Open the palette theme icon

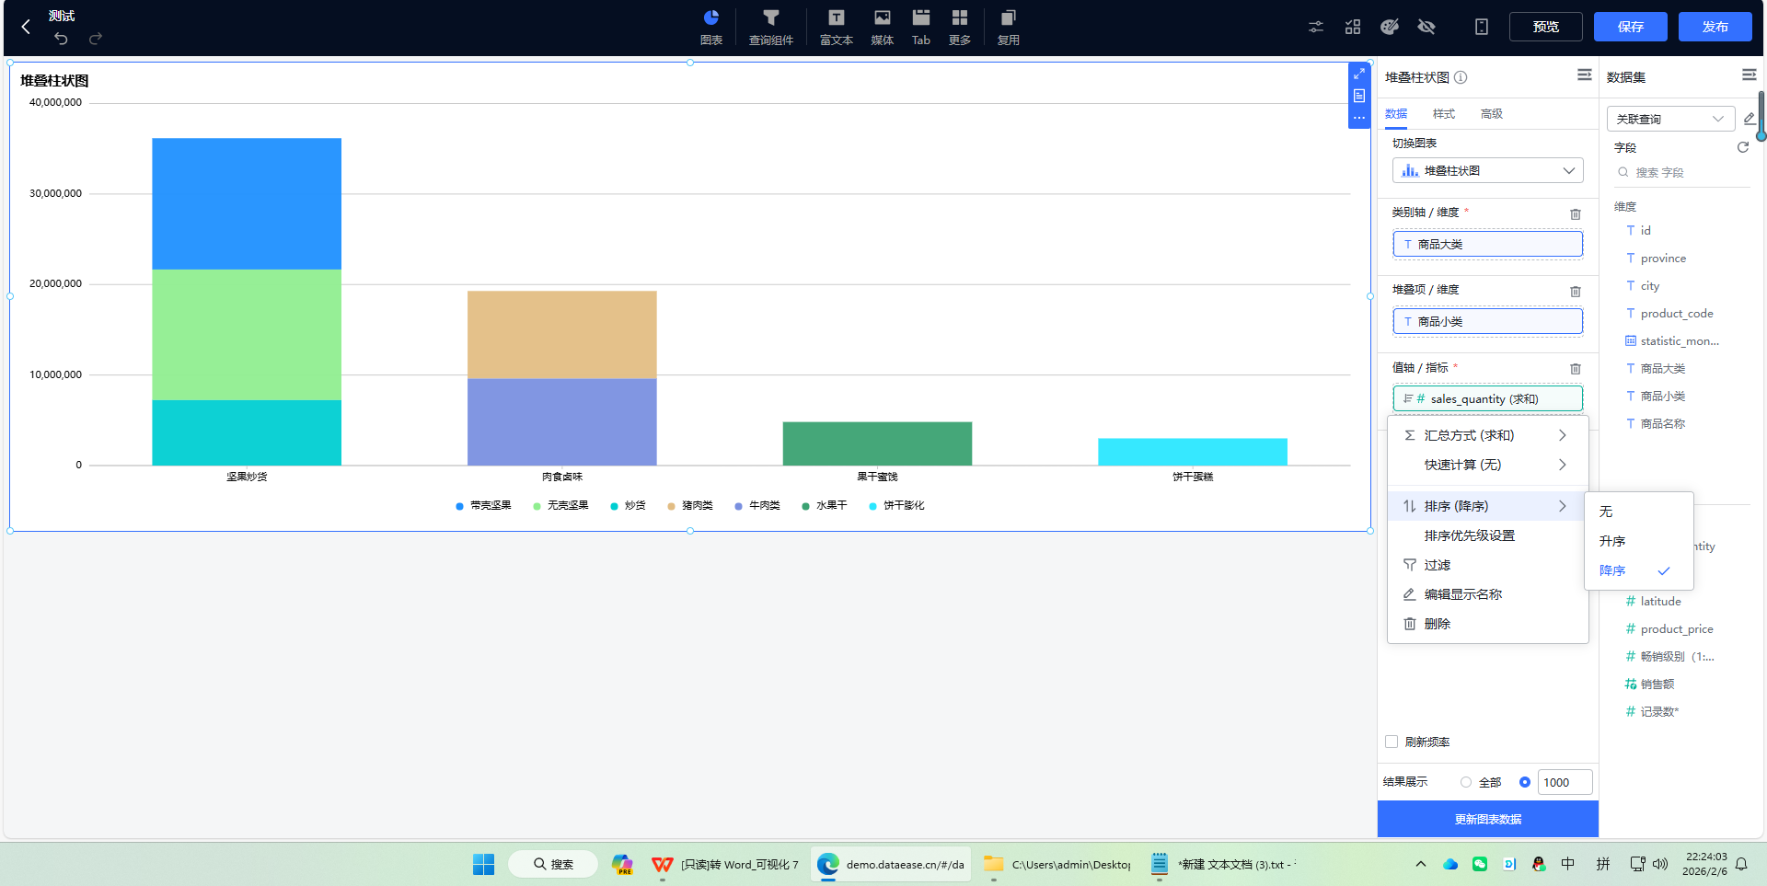pyautogui.click(x=1390, y=27)
